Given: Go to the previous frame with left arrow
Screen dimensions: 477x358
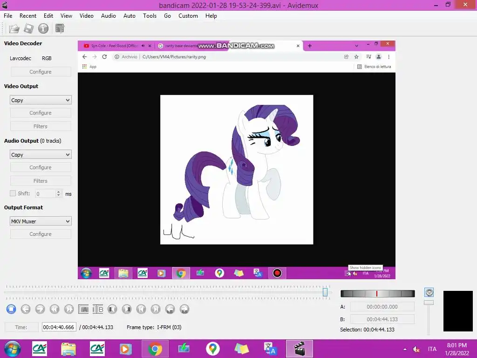Looking at the screenshot, I should [x=26, y=310].
